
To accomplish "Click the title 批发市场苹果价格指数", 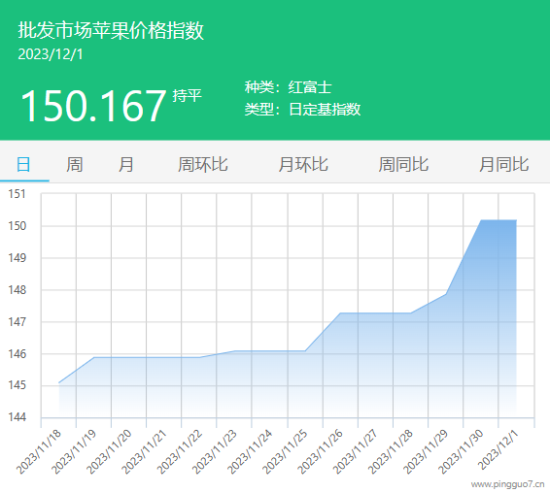I will point(111,30).
